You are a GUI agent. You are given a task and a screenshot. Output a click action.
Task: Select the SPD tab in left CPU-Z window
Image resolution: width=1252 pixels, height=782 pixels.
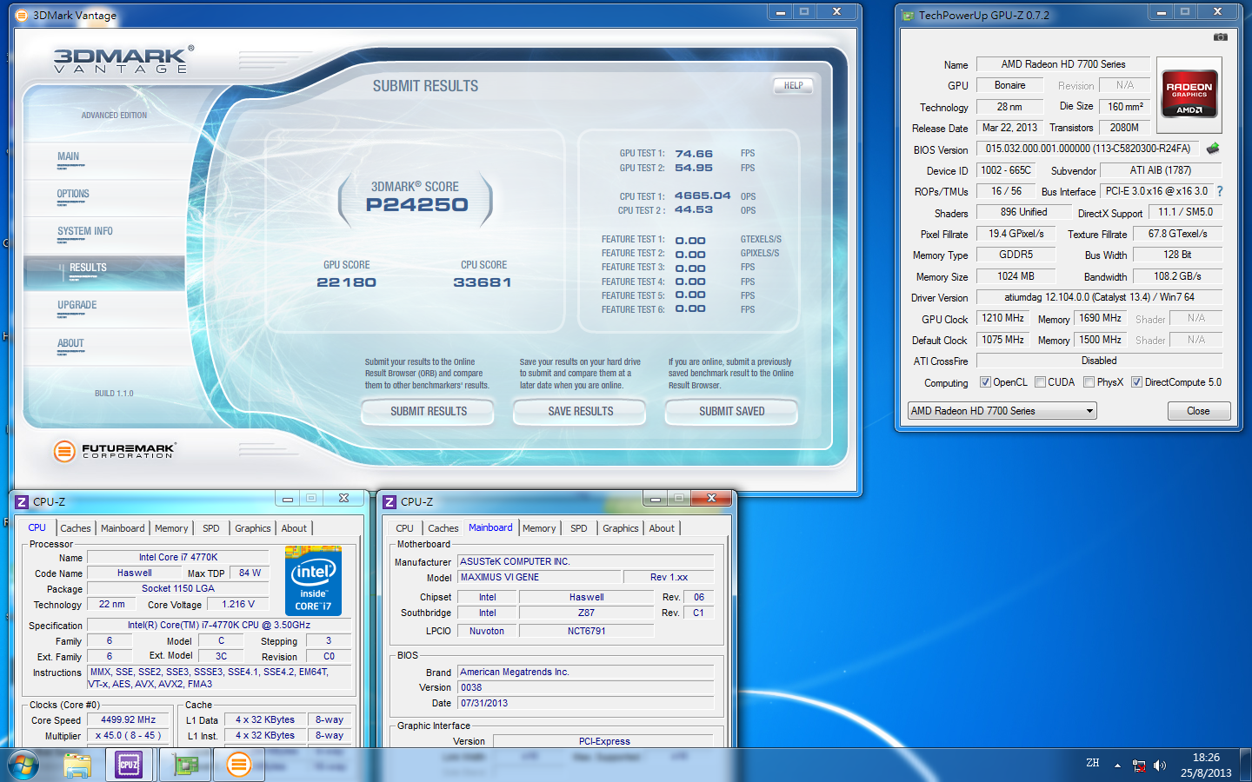(x=211, y=528)
